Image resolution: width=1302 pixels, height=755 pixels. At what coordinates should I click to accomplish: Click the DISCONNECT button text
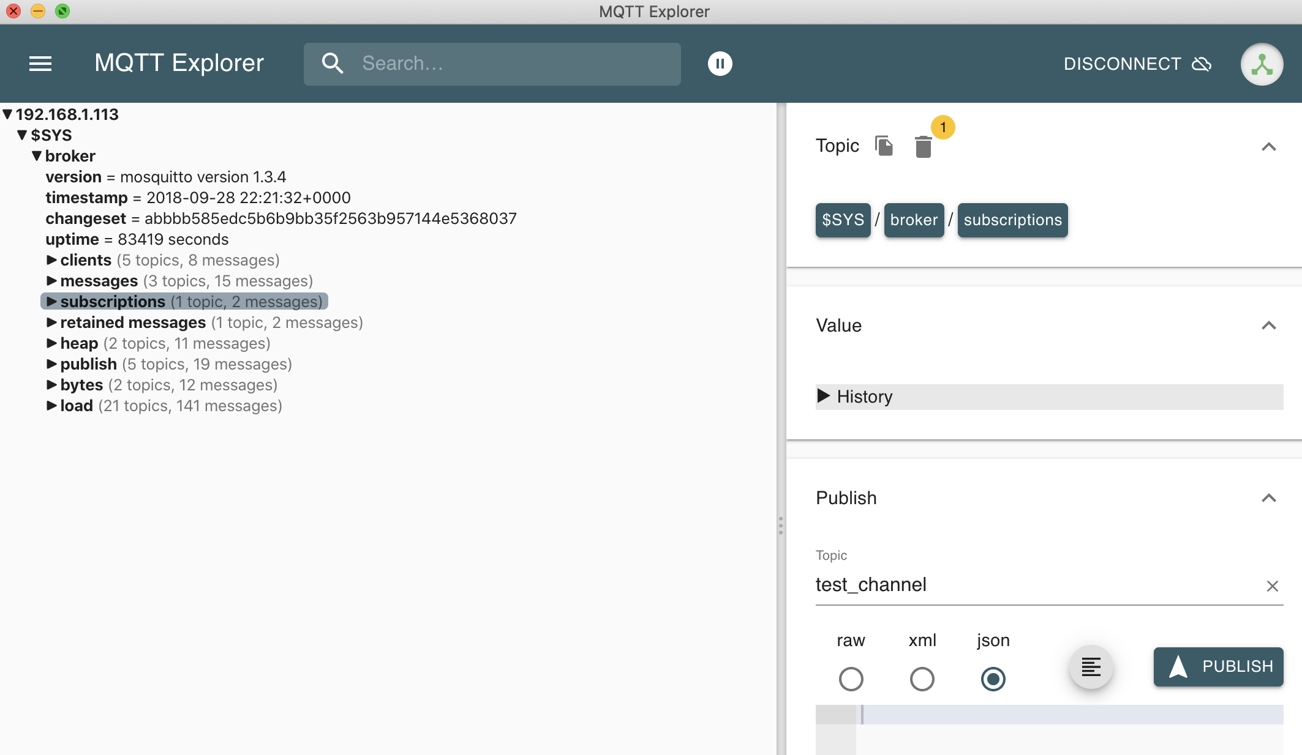(x=1122, y=64)
